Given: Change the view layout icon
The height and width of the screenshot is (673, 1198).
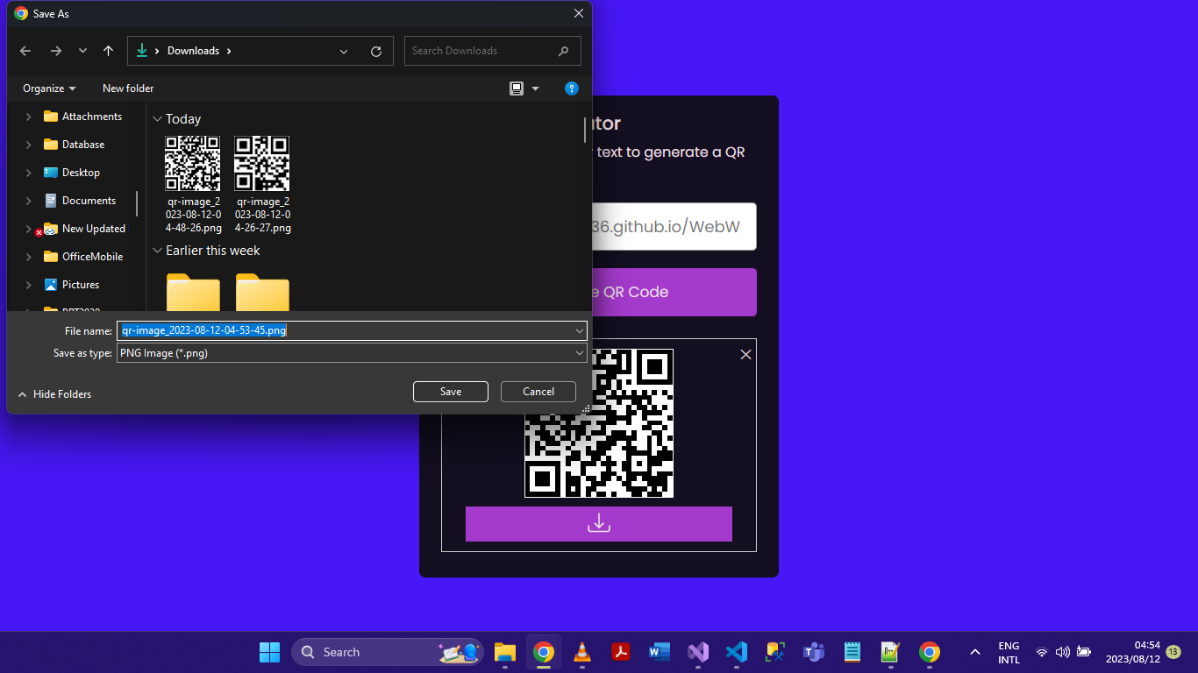Looking at the screenshot, I should [517, 89].
